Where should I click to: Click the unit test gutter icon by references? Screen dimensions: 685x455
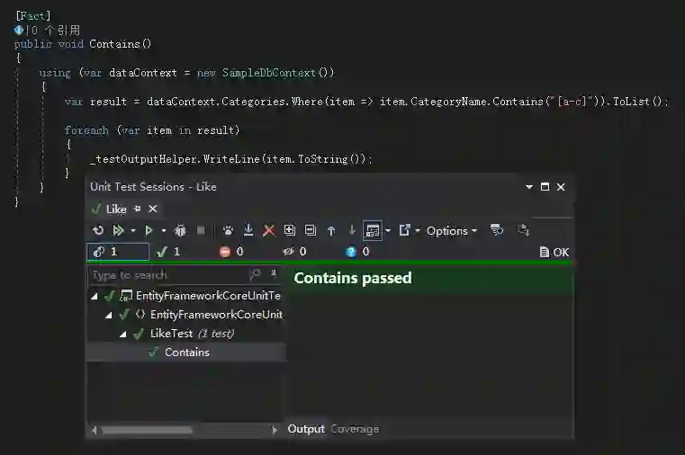(x=19, y=30)
